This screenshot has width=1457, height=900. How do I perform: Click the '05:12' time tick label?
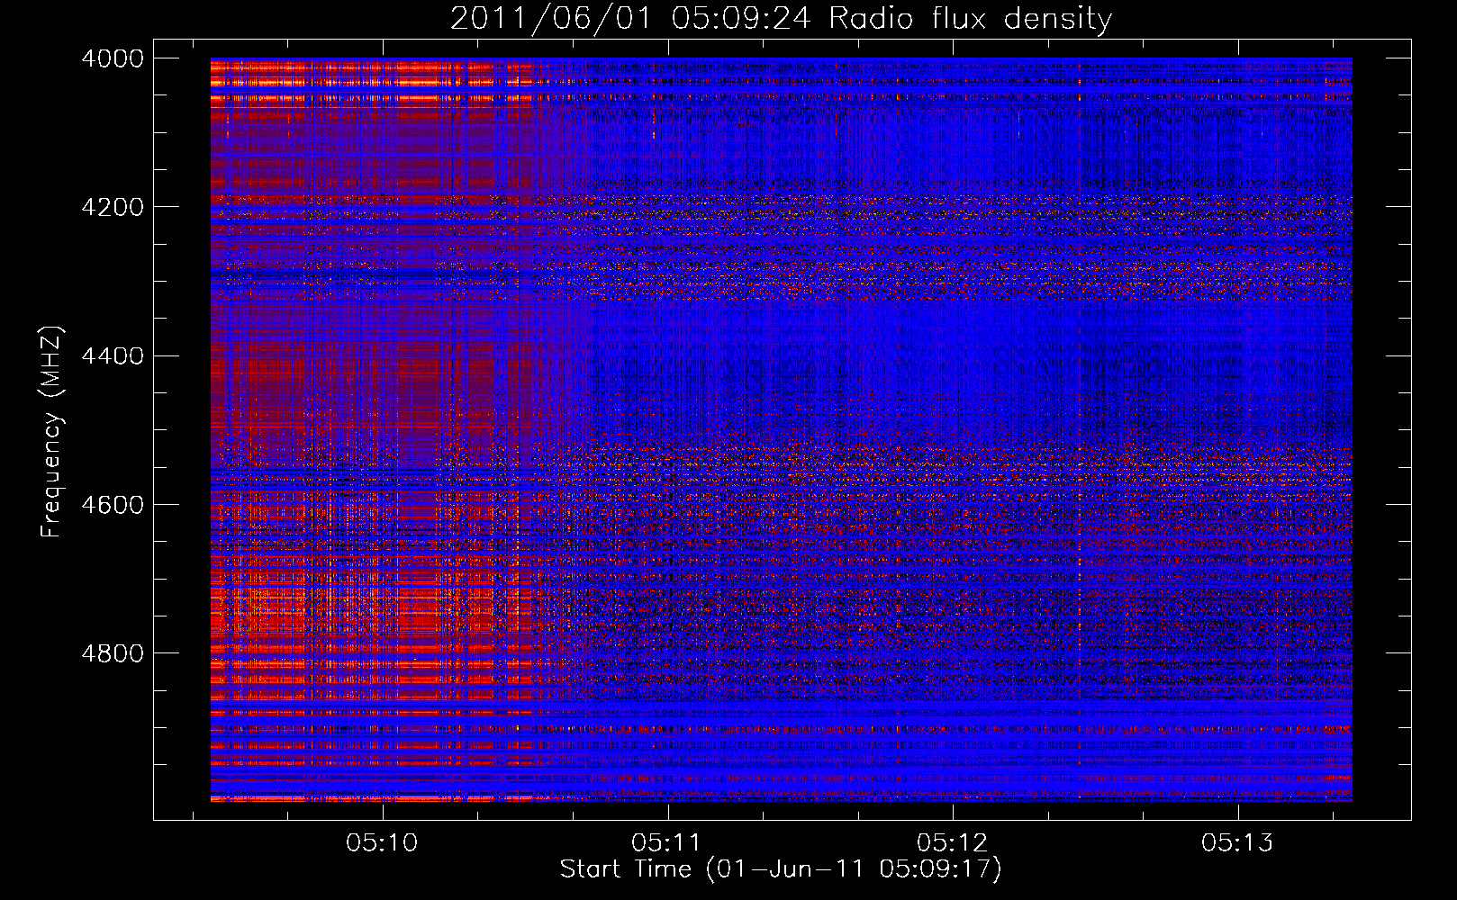tap(953, 843)
